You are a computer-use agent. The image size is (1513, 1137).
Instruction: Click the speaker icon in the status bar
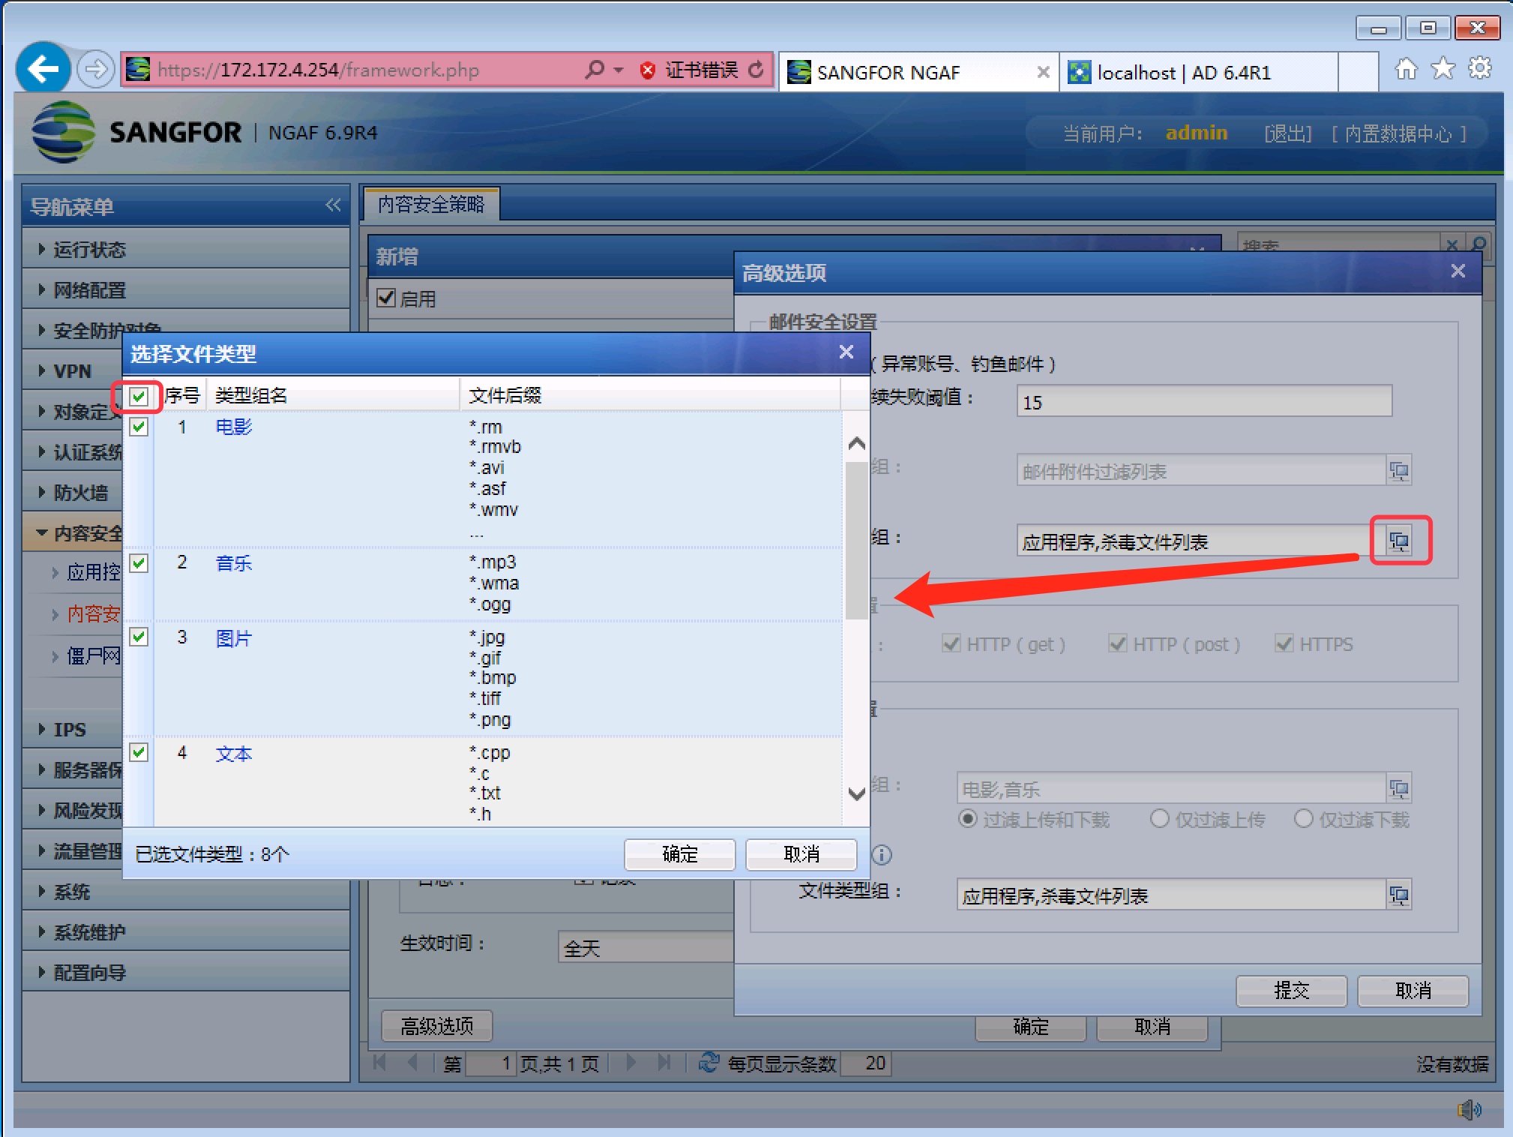[x=1468, y=1108]
